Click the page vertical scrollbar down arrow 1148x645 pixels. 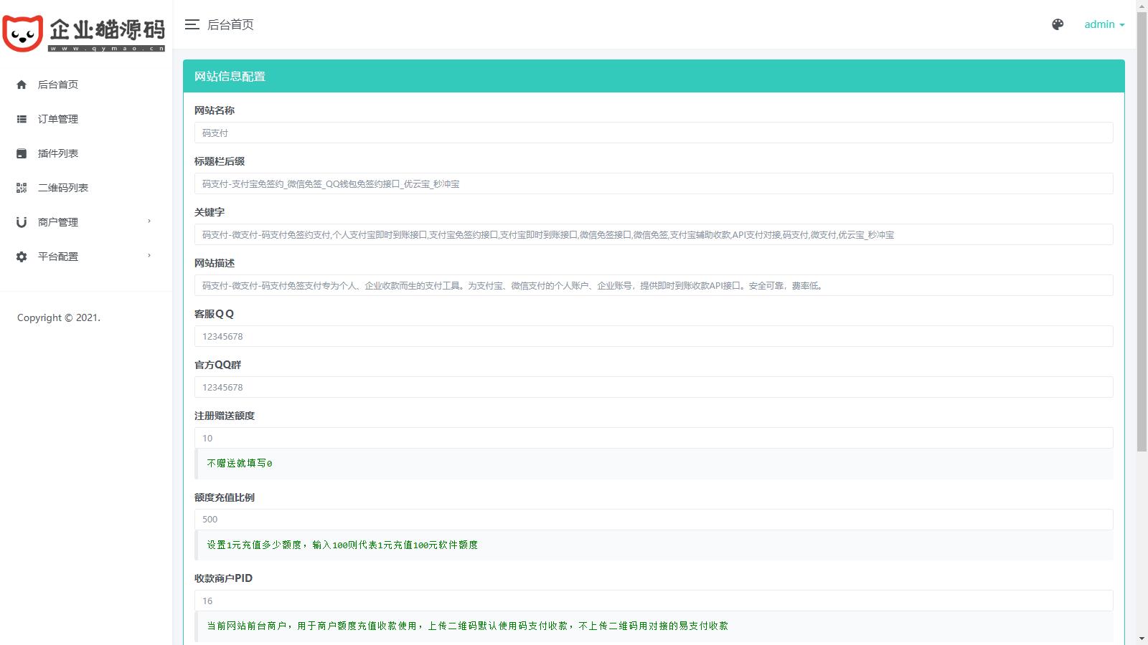1142,638
